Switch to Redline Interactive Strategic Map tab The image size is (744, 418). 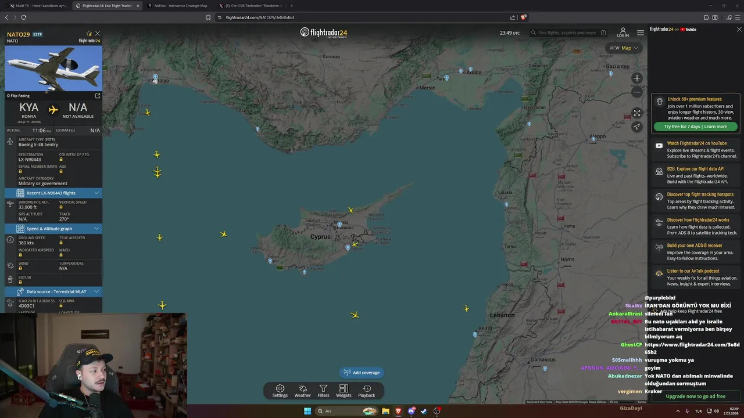pos(177,6)
